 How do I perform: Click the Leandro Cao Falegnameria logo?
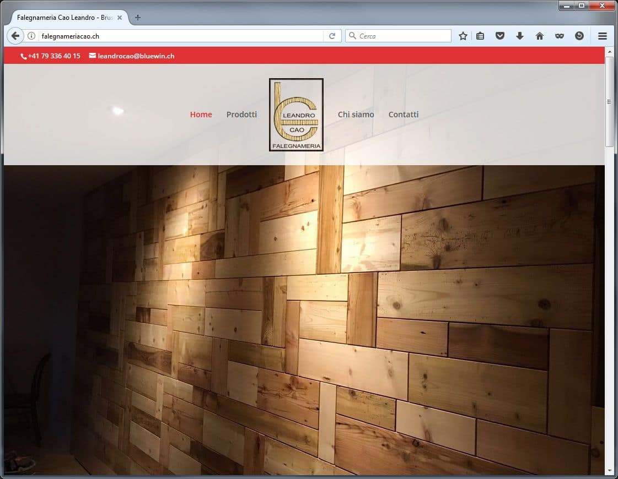point(296,115)
